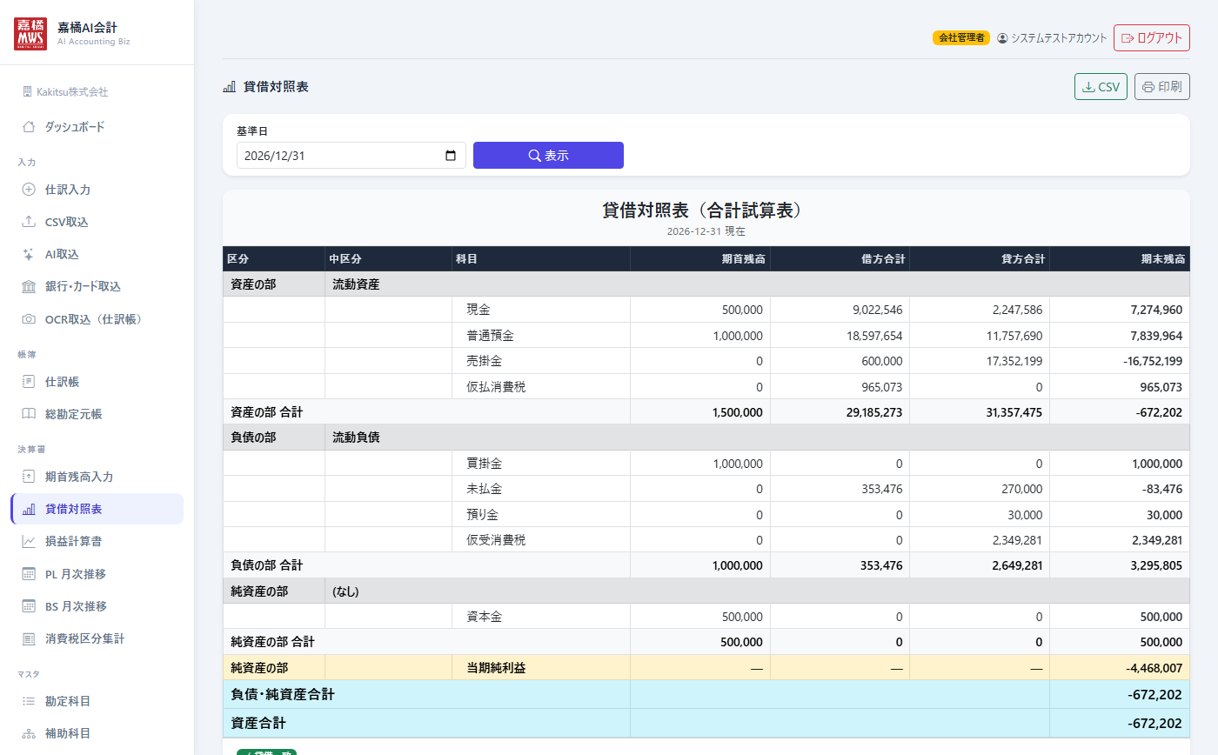
Task: Click the OCR取込 camera icon
Action: point(29,319)
